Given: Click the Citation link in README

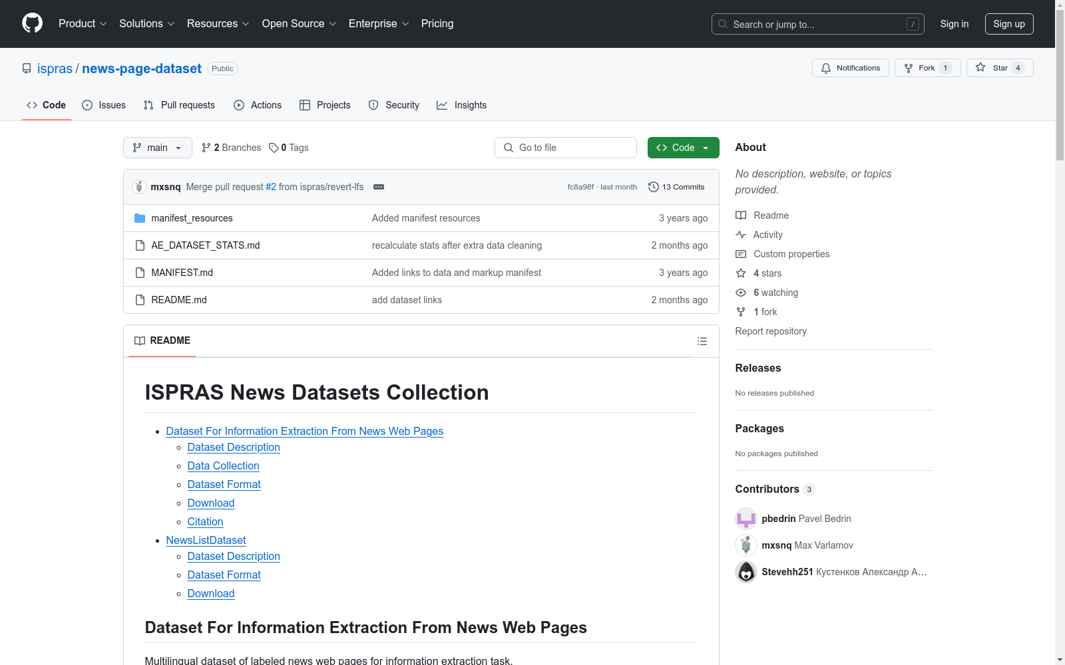Looking at the screenshot, I should [205, 522].
